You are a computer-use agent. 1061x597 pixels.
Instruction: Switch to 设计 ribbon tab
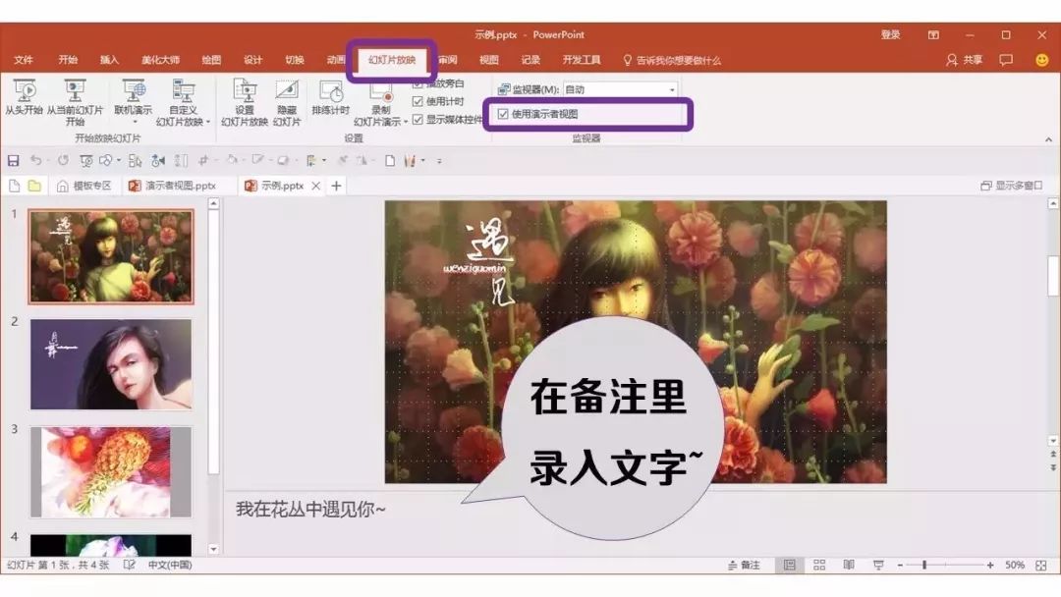252,60
